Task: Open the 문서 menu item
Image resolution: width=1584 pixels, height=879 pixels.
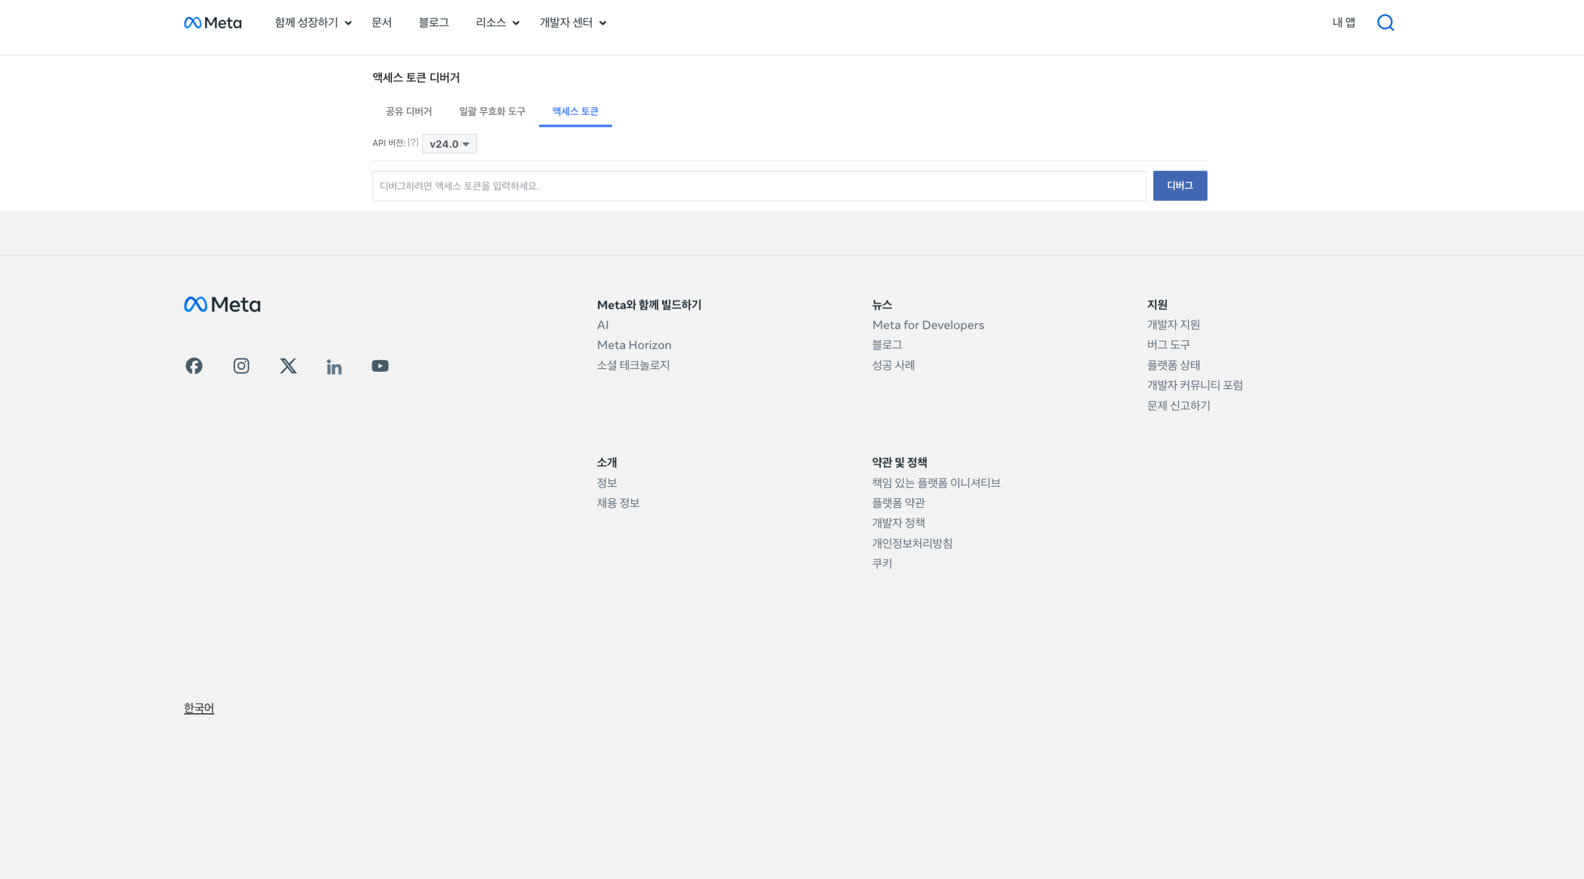Action: click(381, 23)
